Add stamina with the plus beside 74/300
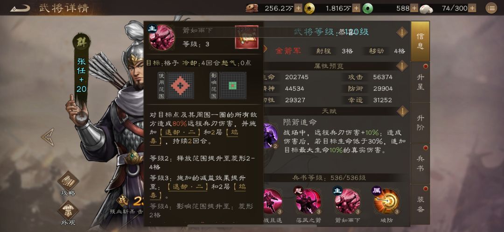The width and height of the screenshot is (504, 232). (x=472, y=8)
